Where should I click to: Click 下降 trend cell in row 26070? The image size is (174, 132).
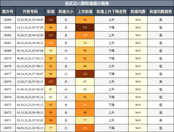111,128
